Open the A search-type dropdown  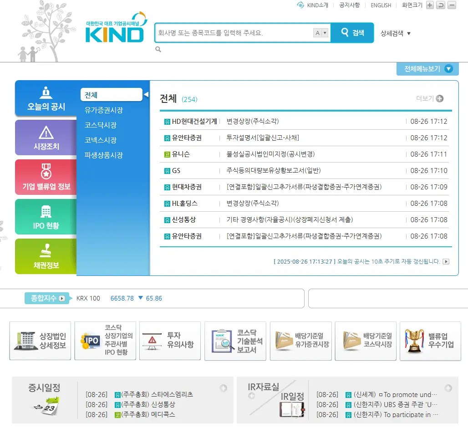(x=321, y=33)
